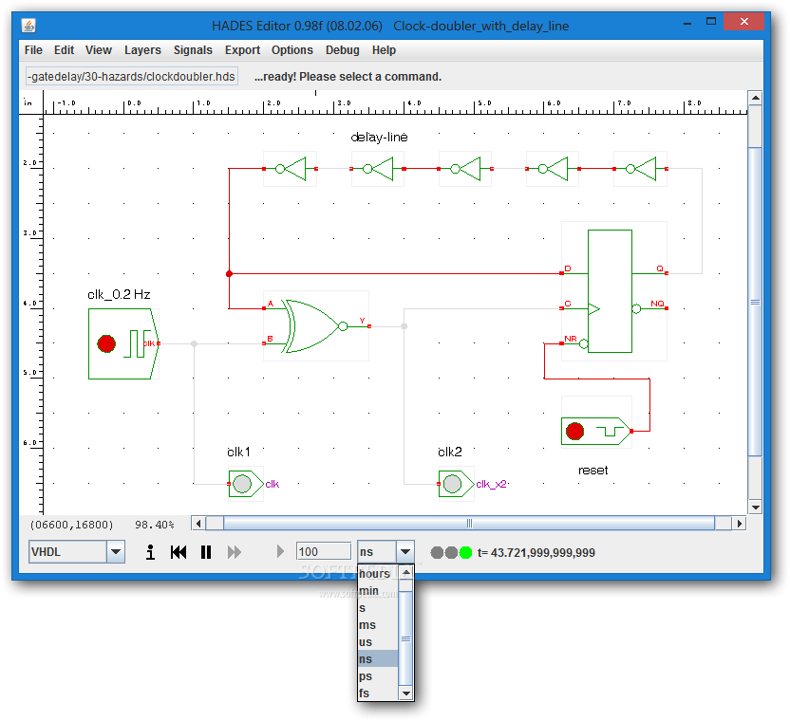Click the unit list scroll-down arrow
Viewport: 790px width, 721px height.
405,693
